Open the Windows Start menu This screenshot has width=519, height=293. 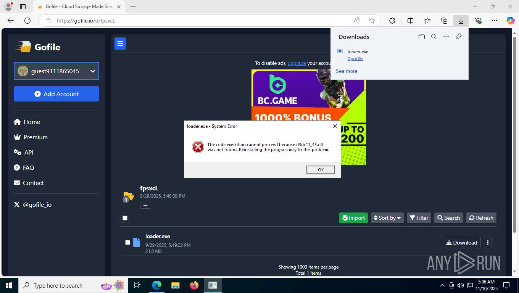9,285
